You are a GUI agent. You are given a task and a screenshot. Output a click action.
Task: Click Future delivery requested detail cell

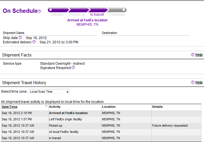[170, 125]
